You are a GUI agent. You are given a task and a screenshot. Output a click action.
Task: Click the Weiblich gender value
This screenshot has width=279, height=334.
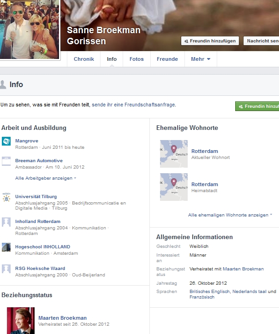199,246
